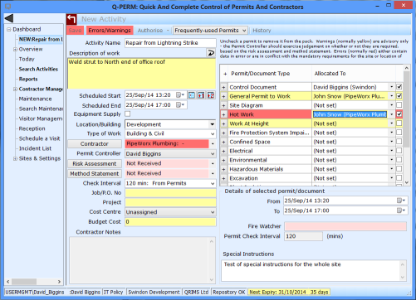
Task: Open the To date calendar picker in details
Action: pos(401,210)
